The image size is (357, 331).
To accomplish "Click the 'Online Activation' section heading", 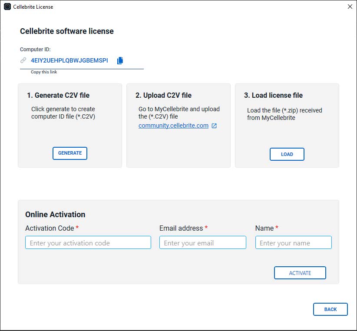I will [x=55, y=215].
